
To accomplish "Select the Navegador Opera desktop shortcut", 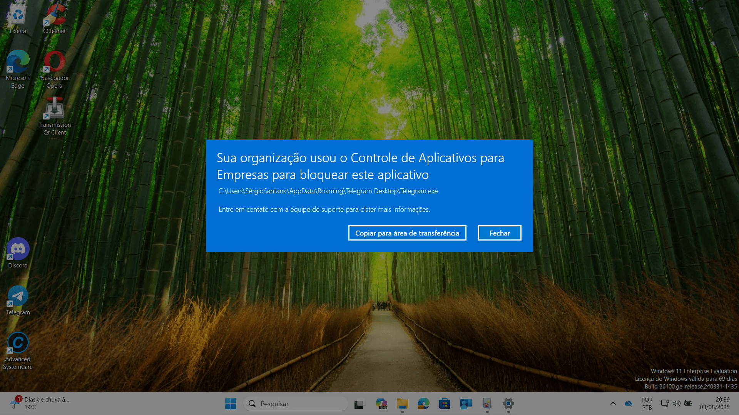I will click(54, 70).
